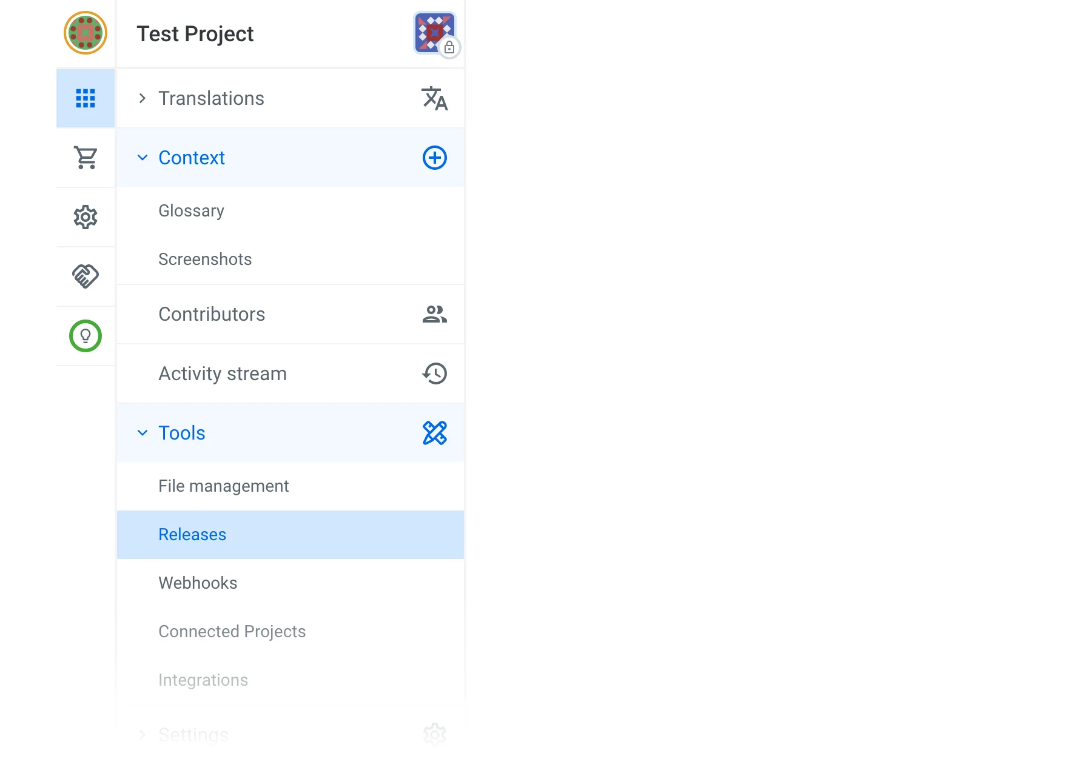1071x770 pixels.
Task: Open File management under Tools
Action: [223, 486]
